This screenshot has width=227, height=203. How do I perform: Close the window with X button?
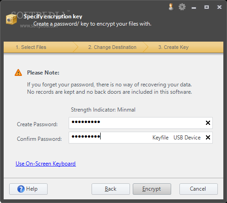[x=219, y=7]
